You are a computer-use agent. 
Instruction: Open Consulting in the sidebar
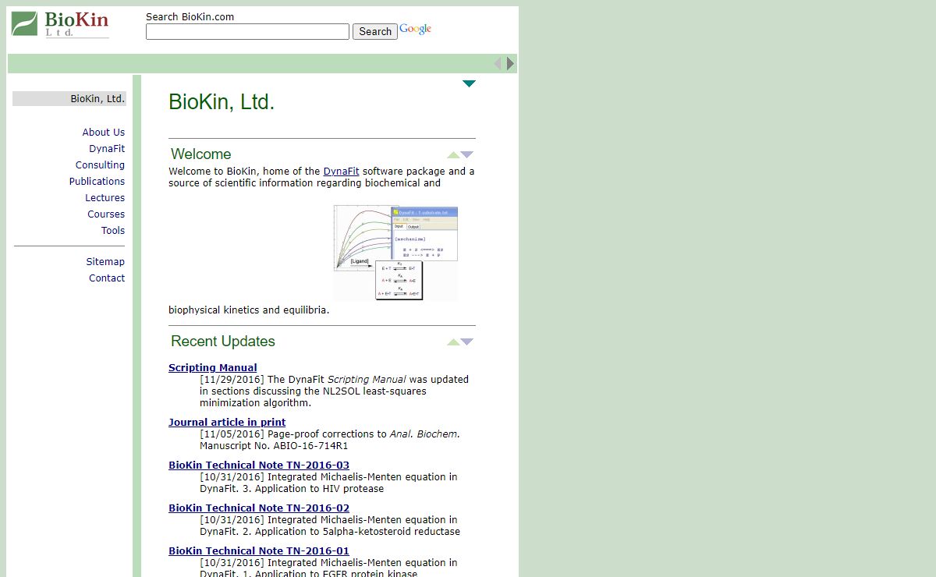point(100,165)
